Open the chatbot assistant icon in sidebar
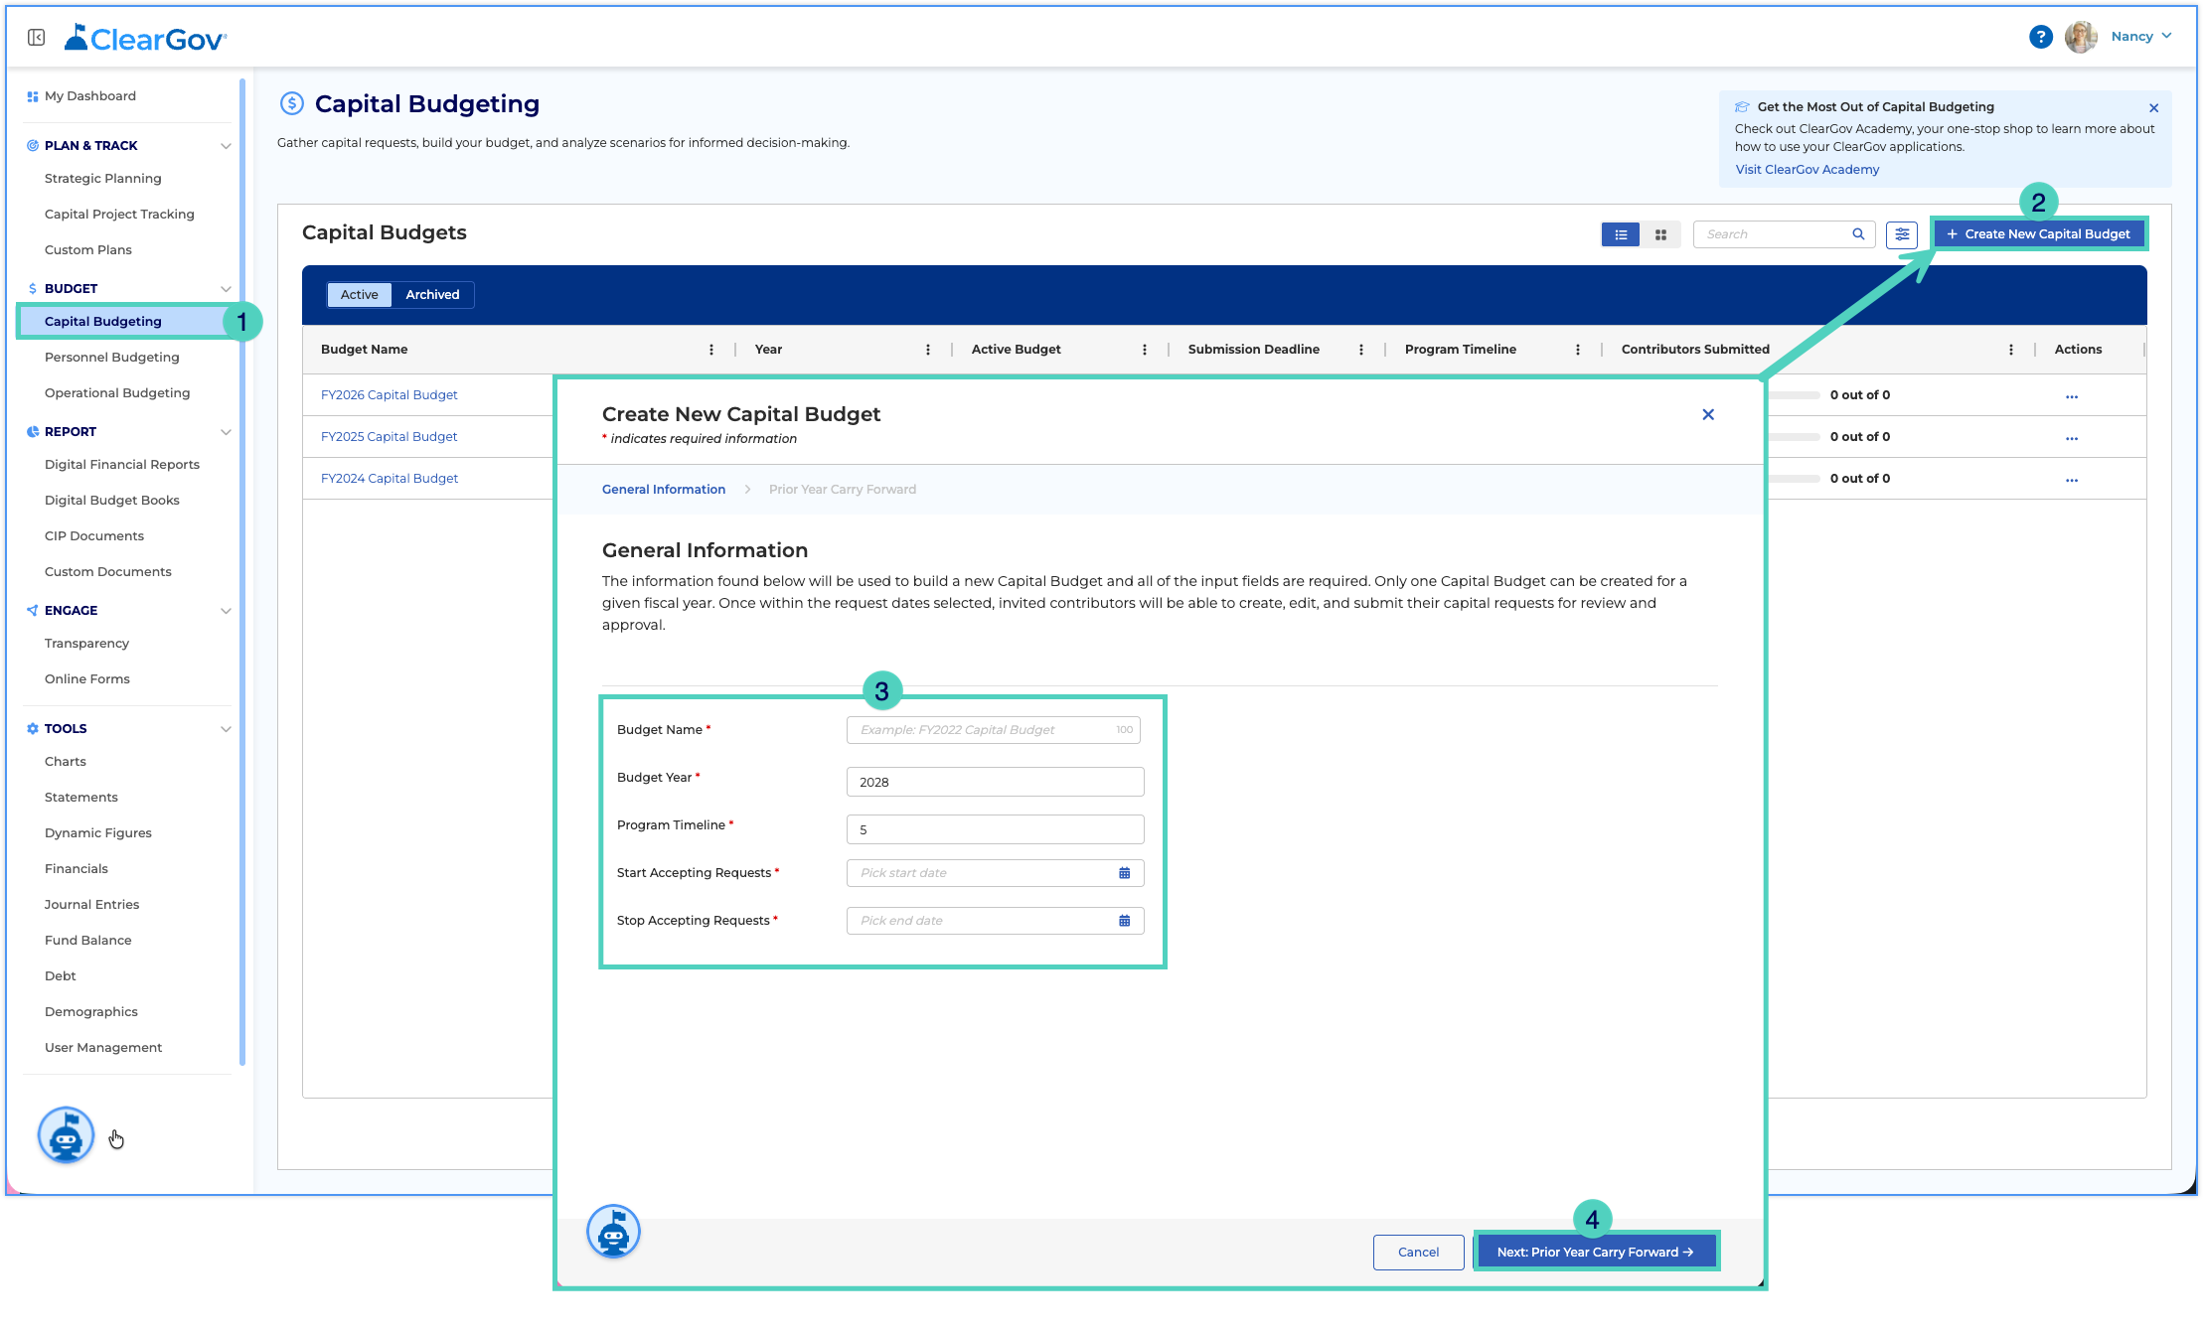2203x1334 pixels. (66, 1134)
